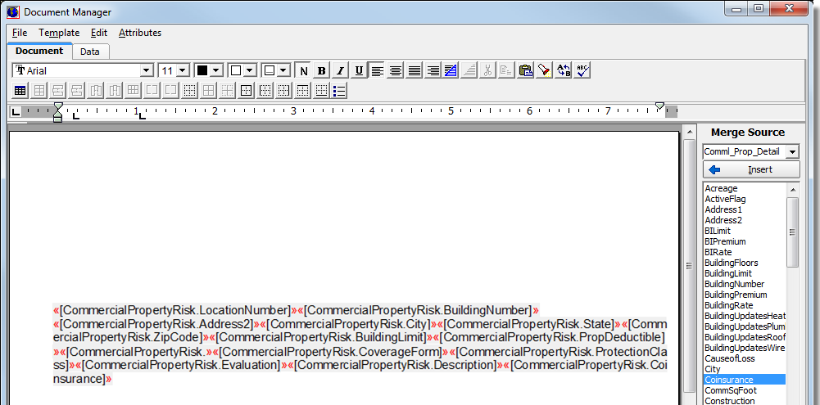Screen dimensions: 820x405
Task: Toggle italic formatting
Action: coord(340,70)
